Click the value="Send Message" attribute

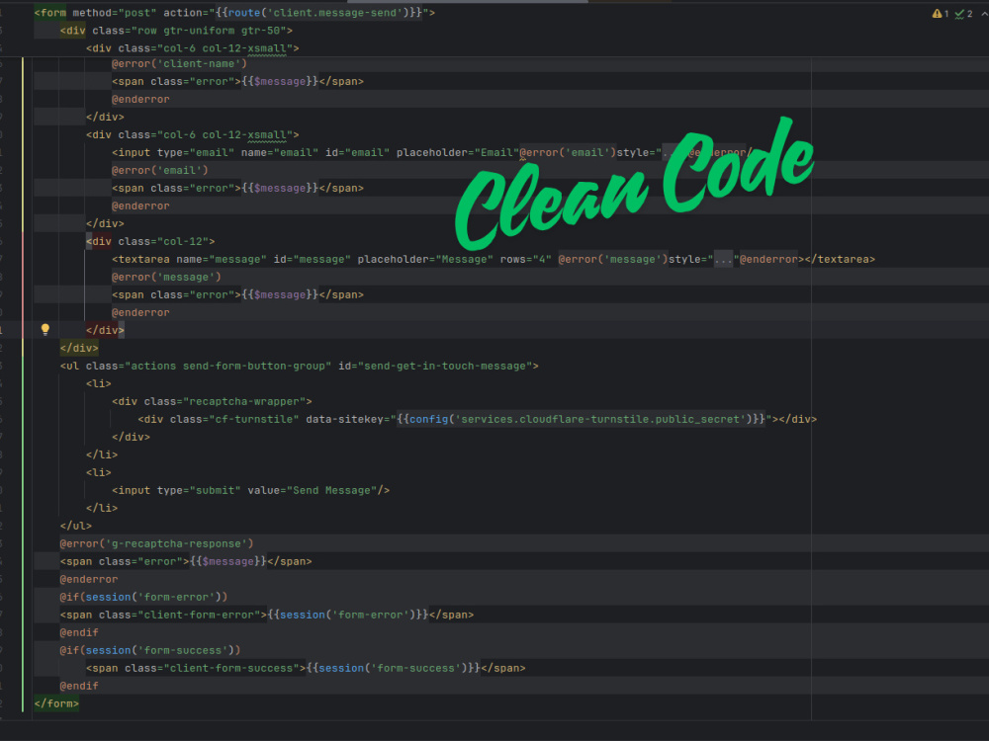click(x=313, y=490)
